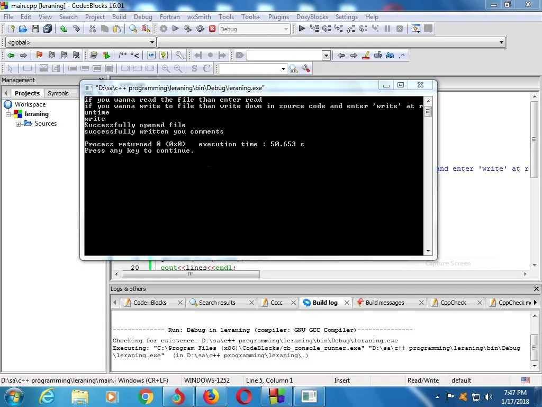Open Google Chrome from the taskbar
This screenshot has height=407, width=542.
pyautogui.click(x=146, y=396)
